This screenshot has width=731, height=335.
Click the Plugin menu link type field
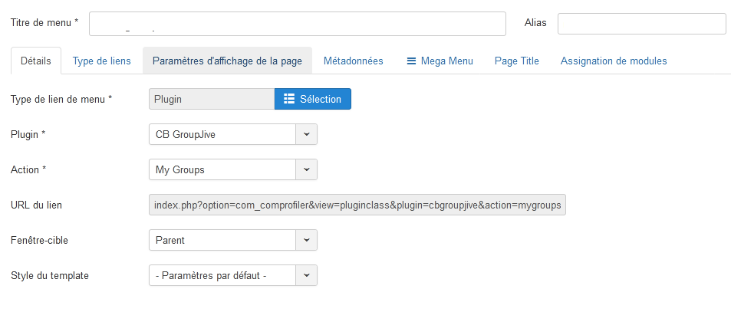212,99
